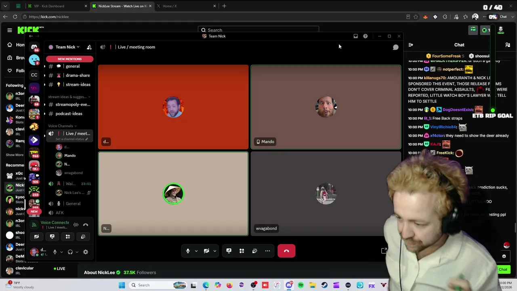
Task: Open Discord inbox icon in title bar
Action: tap(355, 36)
